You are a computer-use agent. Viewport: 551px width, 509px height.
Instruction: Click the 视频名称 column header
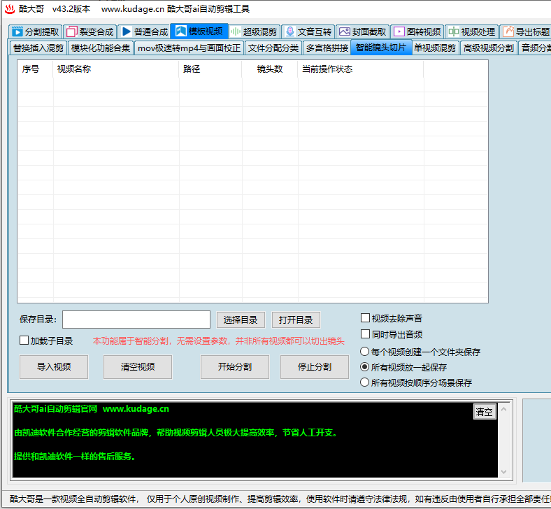(116, 69)
